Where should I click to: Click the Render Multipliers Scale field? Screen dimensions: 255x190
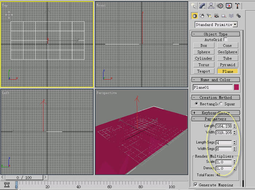224,162
